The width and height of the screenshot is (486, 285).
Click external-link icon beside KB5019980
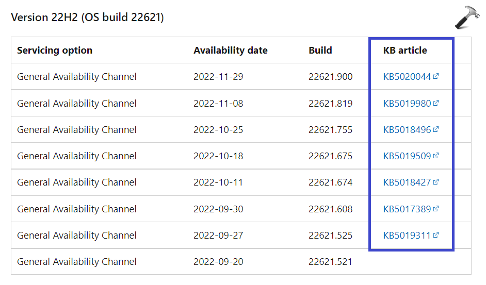point(436,103)
